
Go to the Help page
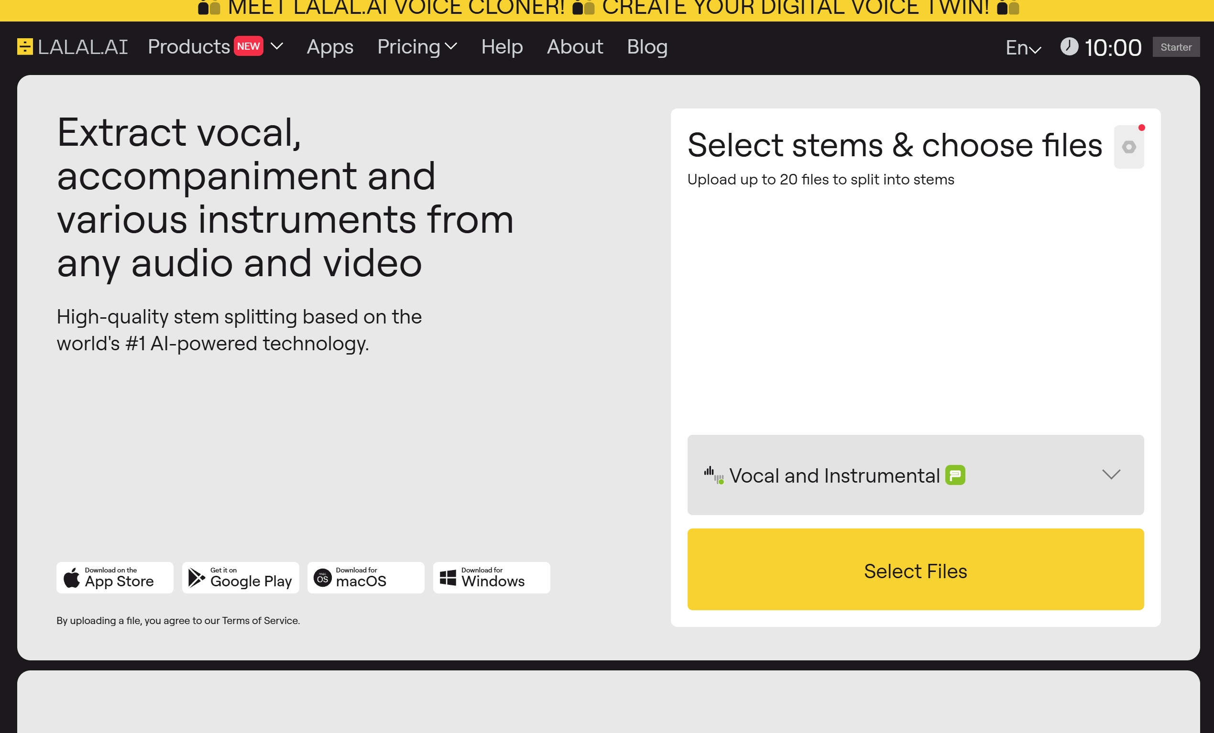[502, 47]
